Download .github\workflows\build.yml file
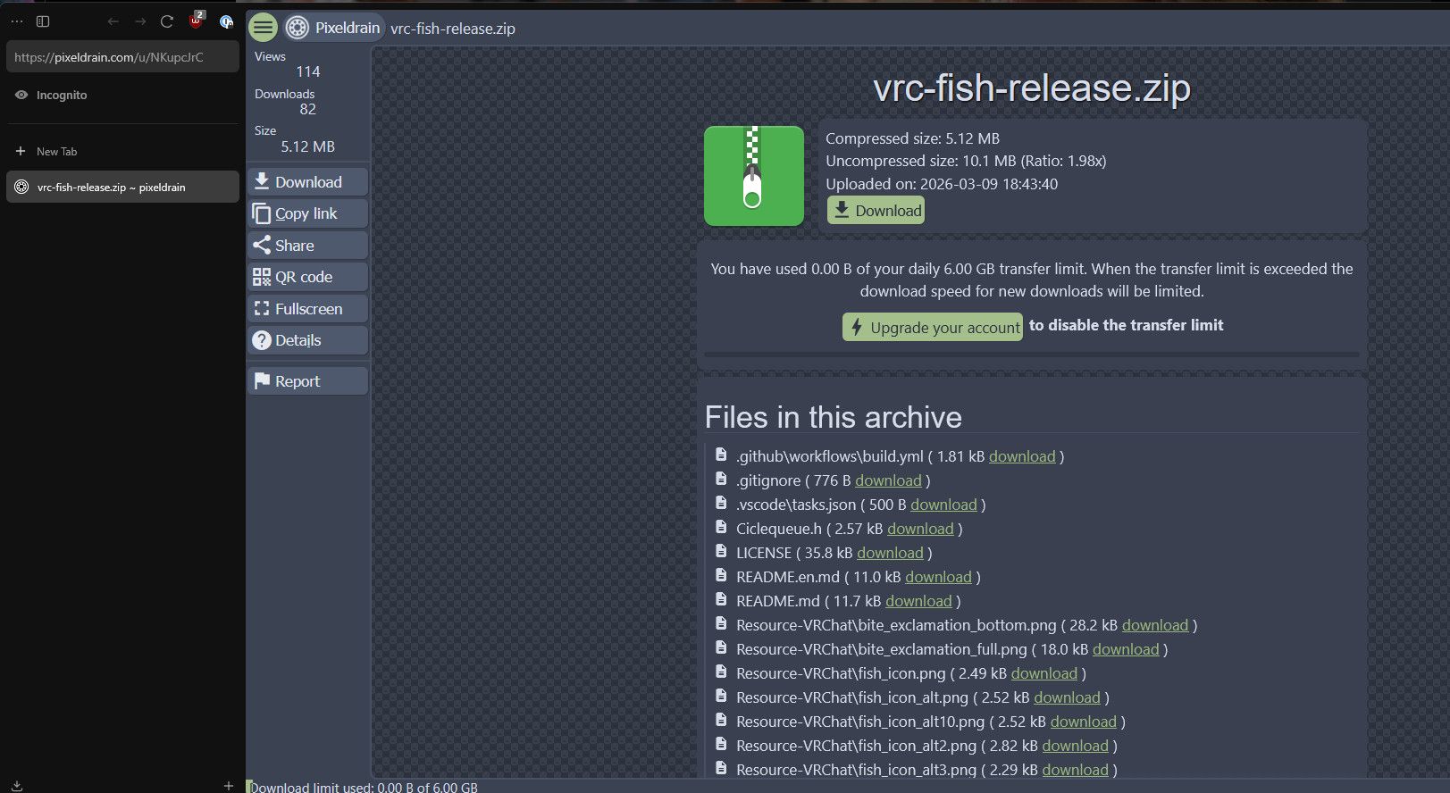This screenshot has height=793, width=1450. 1022,456
